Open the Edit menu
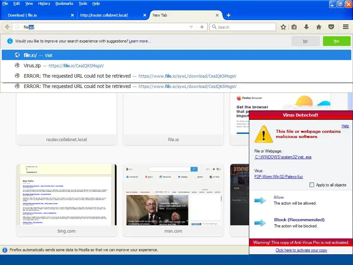 click(17, 3)
